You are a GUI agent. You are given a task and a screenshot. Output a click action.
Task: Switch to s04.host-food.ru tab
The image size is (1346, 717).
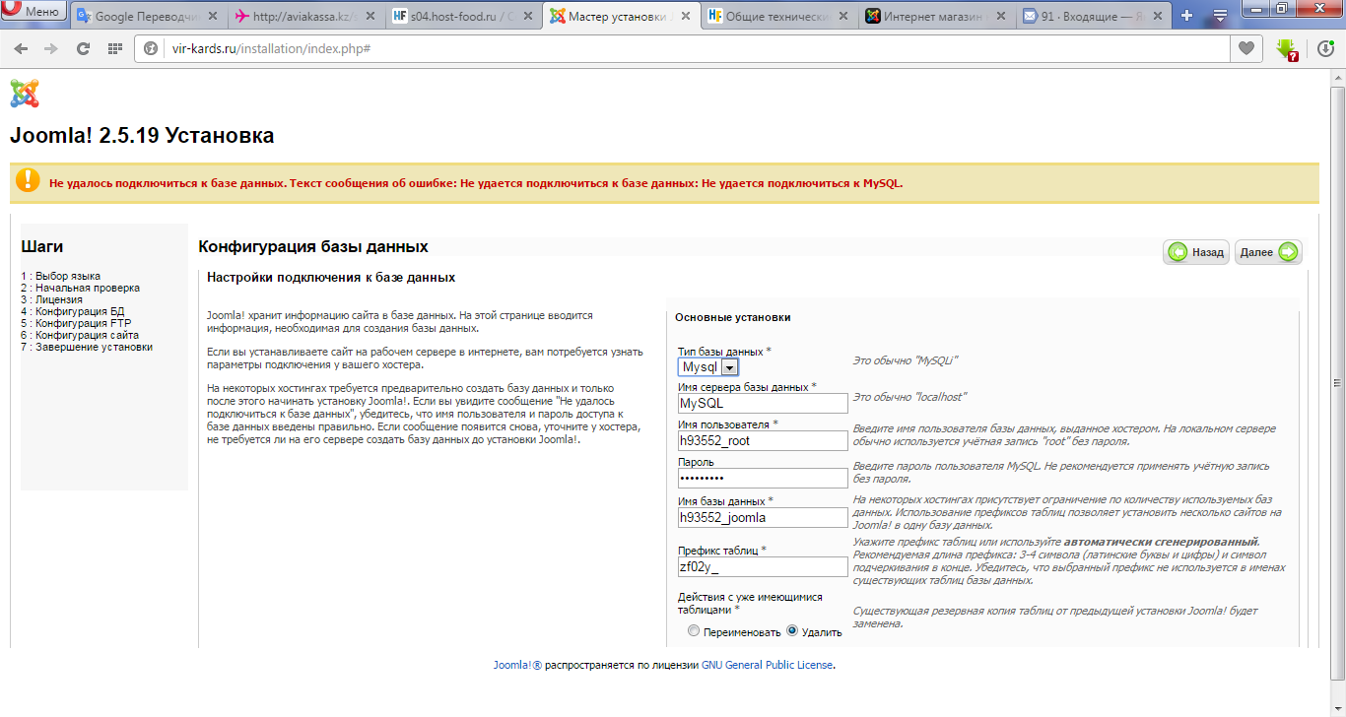click(462, 16)
